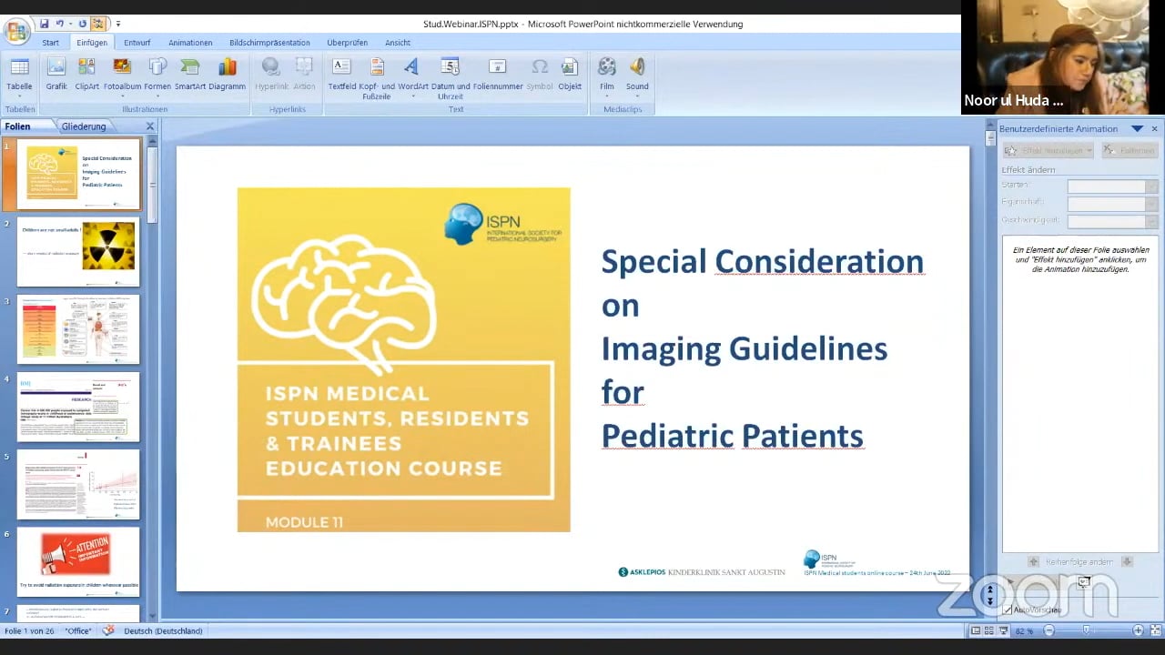Close the slides pane with X
The image size is (1165, 655).
pyautogui.click(x=150, y=126)
